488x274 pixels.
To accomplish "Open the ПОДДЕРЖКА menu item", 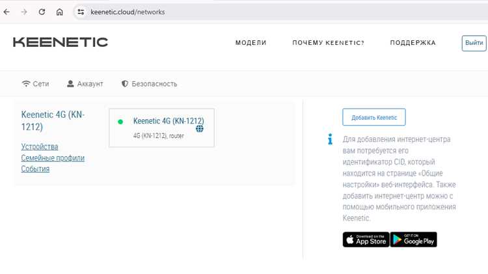I will click(413, 43).
